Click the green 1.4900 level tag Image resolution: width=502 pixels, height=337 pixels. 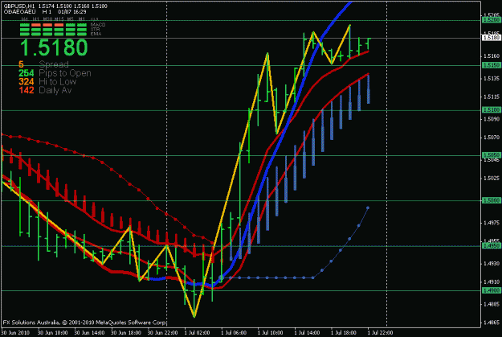point(492,290)
